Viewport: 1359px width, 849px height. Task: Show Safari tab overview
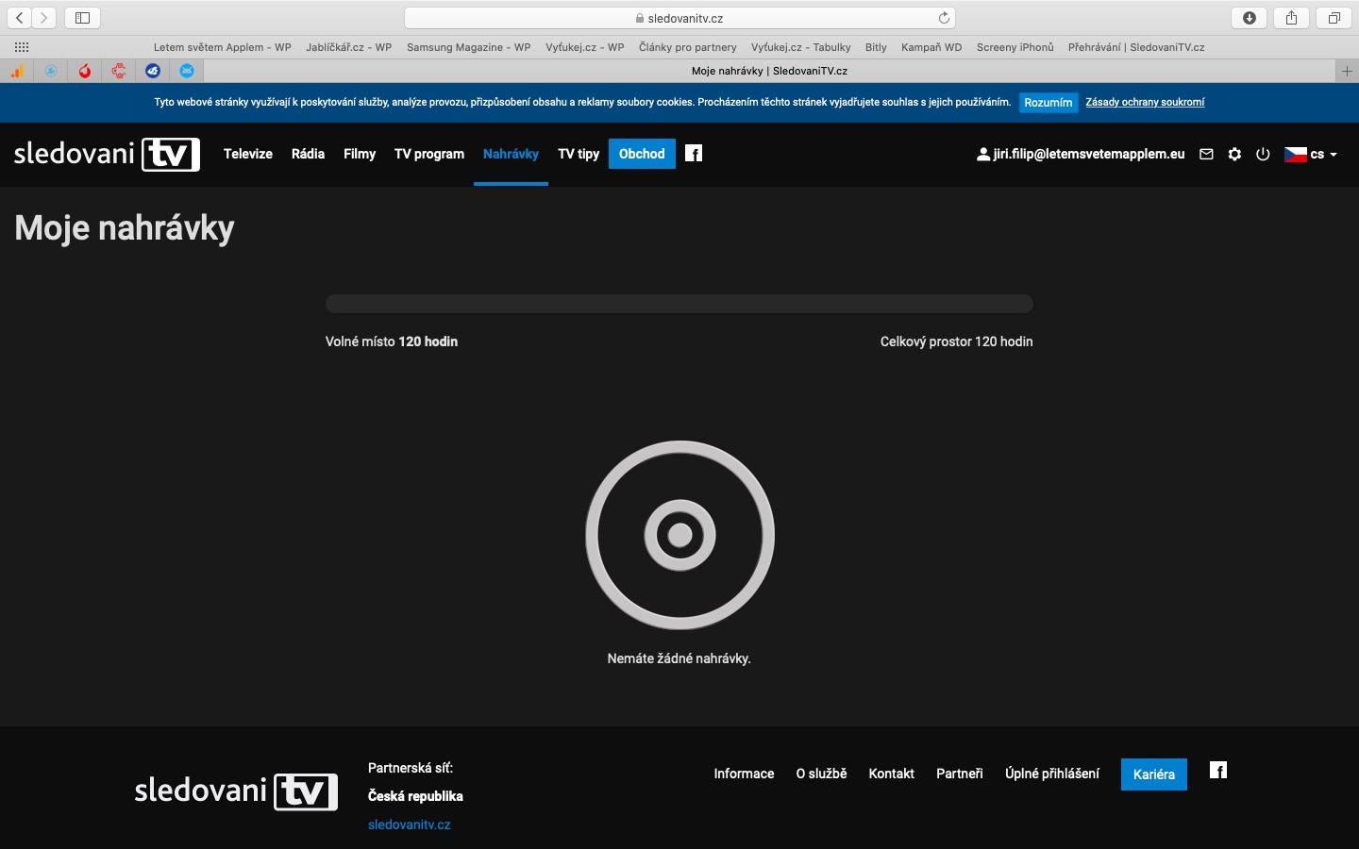click(1334, 18)
